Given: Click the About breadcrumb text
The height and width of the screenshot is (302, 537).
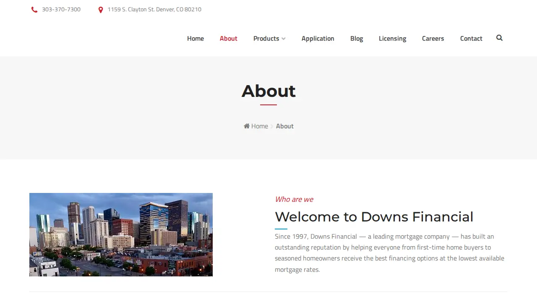Looking at the screenshot, I should coord(285,126).
